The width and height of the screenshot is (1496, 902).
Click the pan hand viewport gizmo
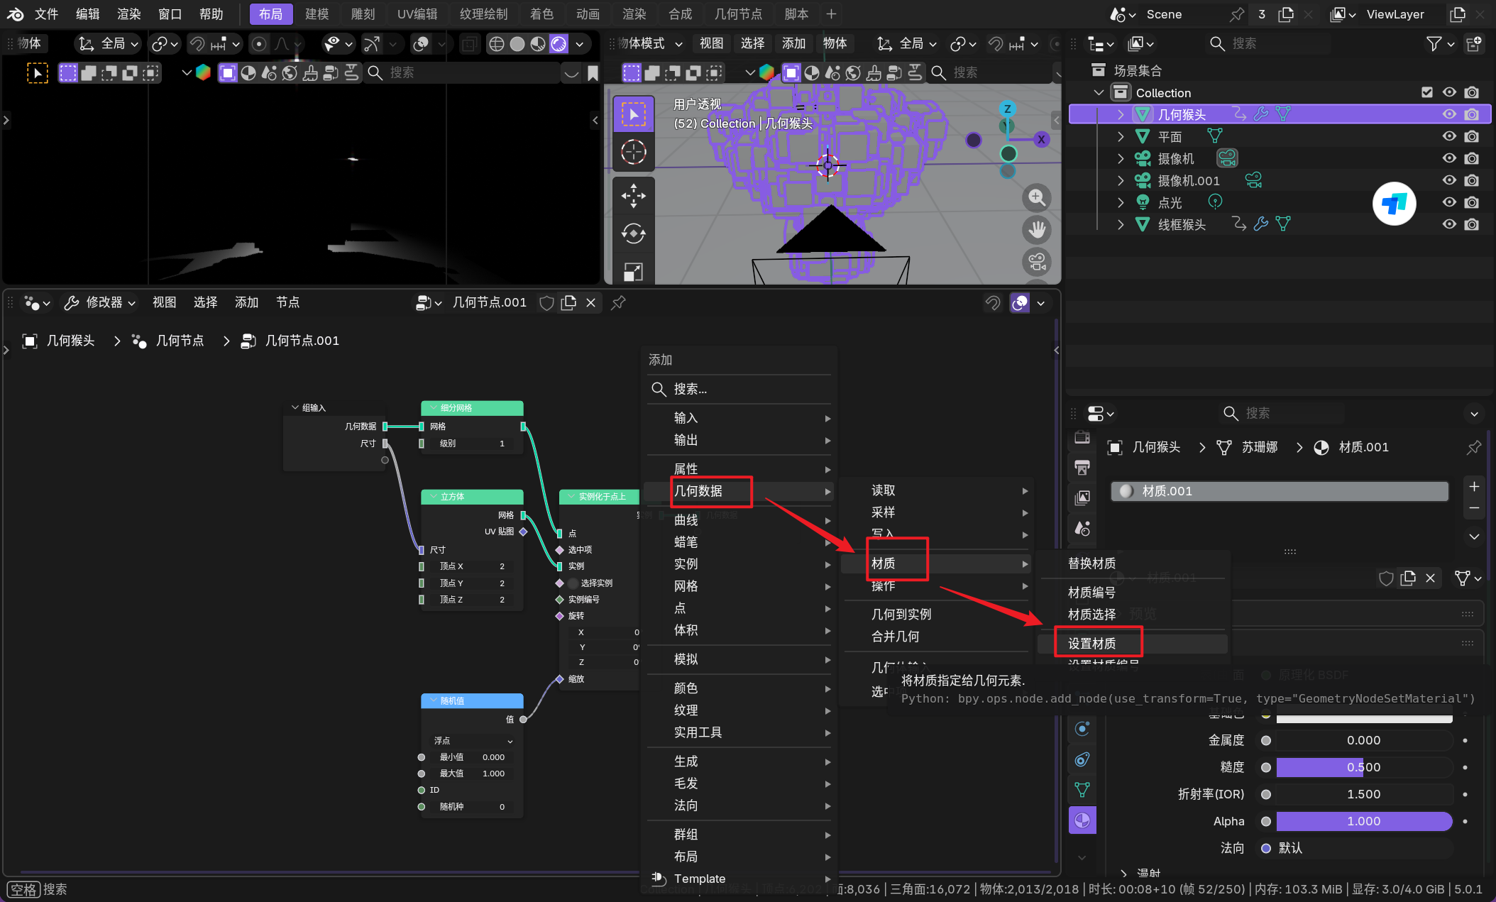pos(1037,229)
